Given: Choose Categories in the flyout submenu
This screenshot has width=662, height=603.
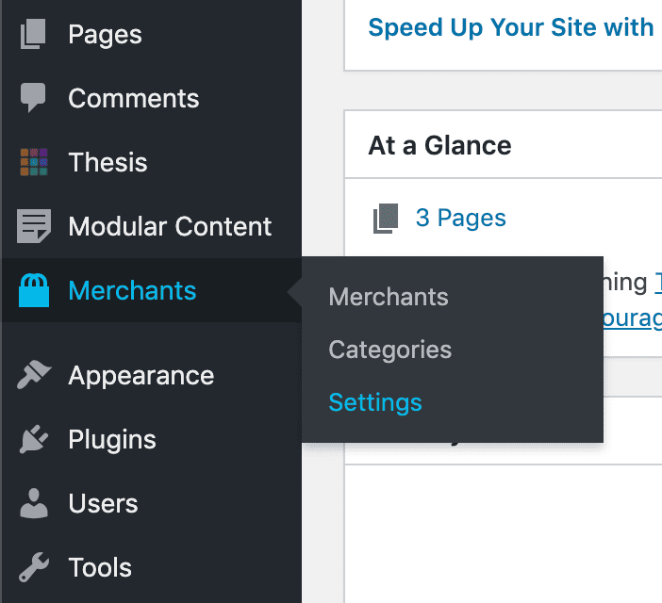Looking at the screenshot, I should (x=390, y=350).
